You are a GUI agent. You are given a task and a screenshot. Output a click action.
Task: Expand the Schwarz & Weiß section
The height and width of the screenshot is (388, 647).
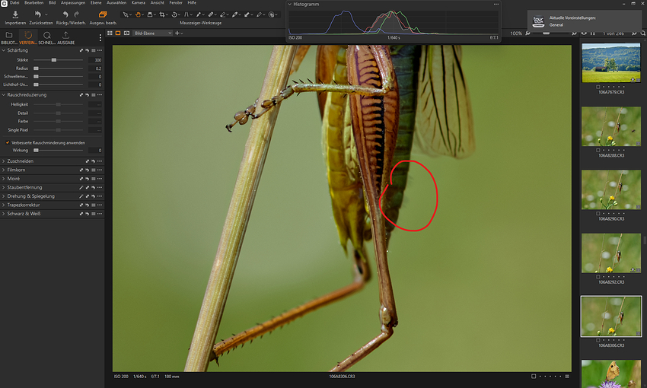tap(4, 214)
